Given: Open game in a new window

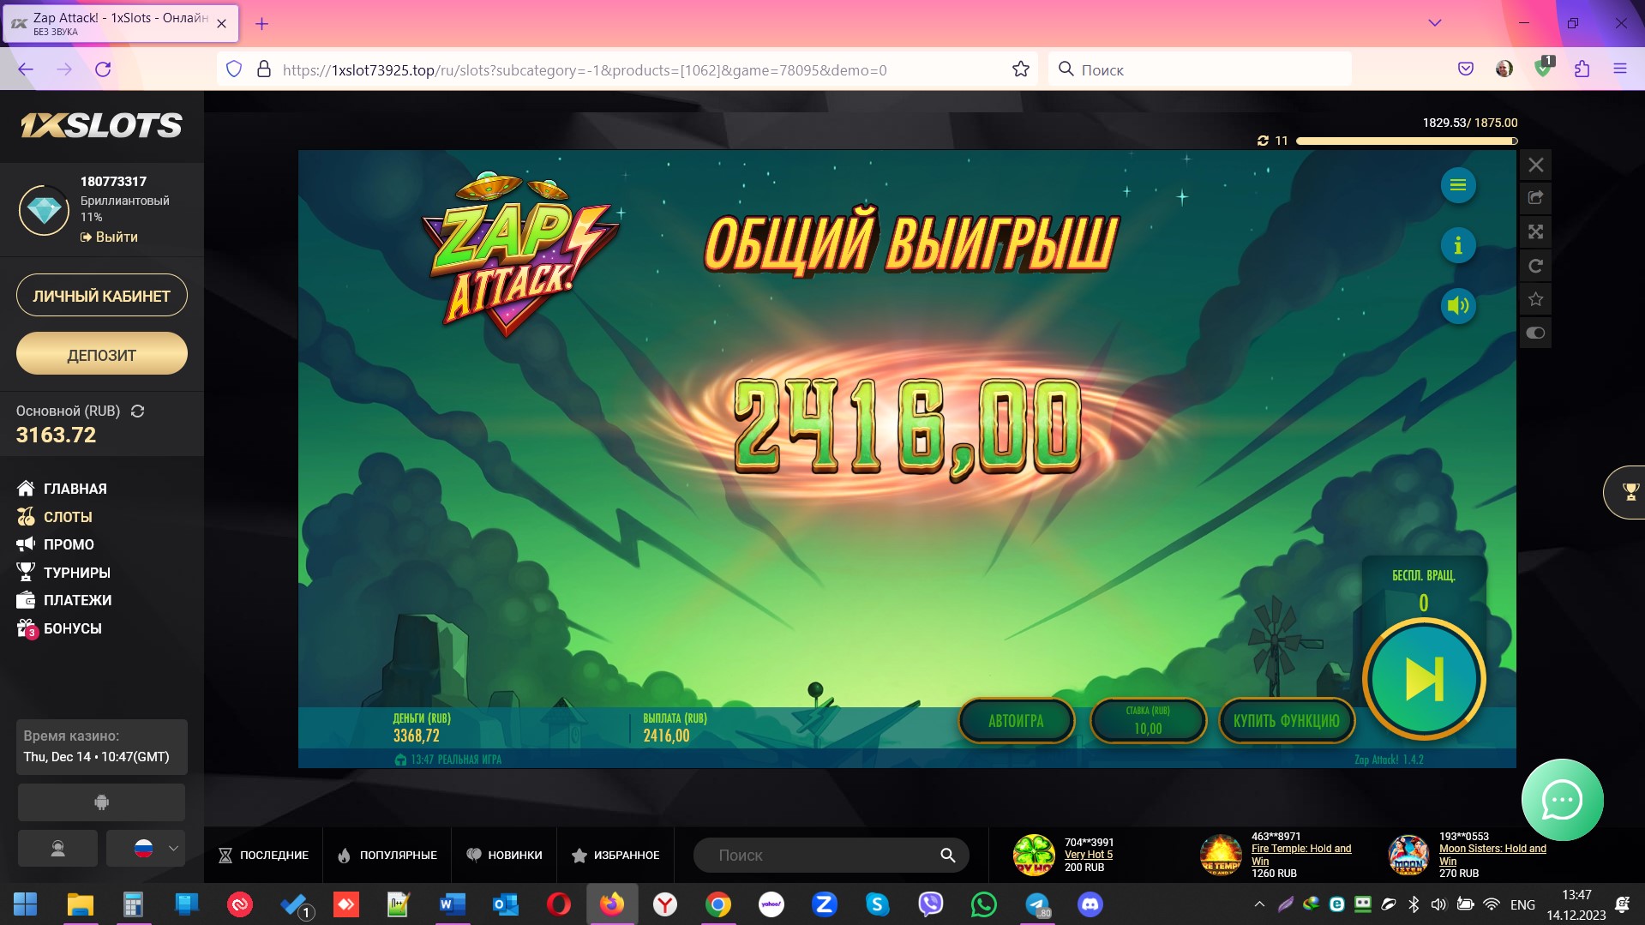Looking at the screenshot, I should click(x=1535, y=198).
